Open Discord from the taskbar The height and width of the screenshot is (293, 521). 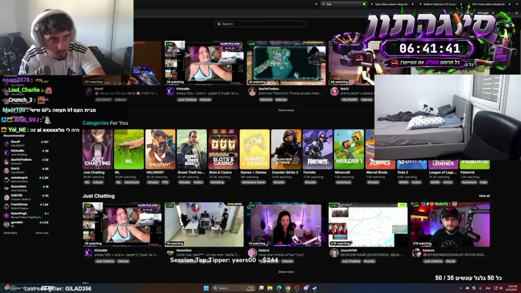[306, 288]
